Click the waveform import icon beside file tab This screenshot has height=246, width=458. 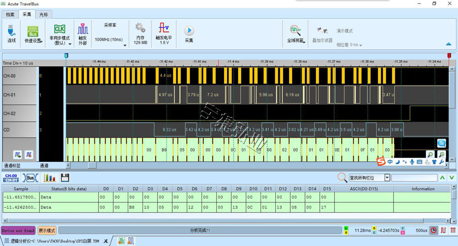131,241
